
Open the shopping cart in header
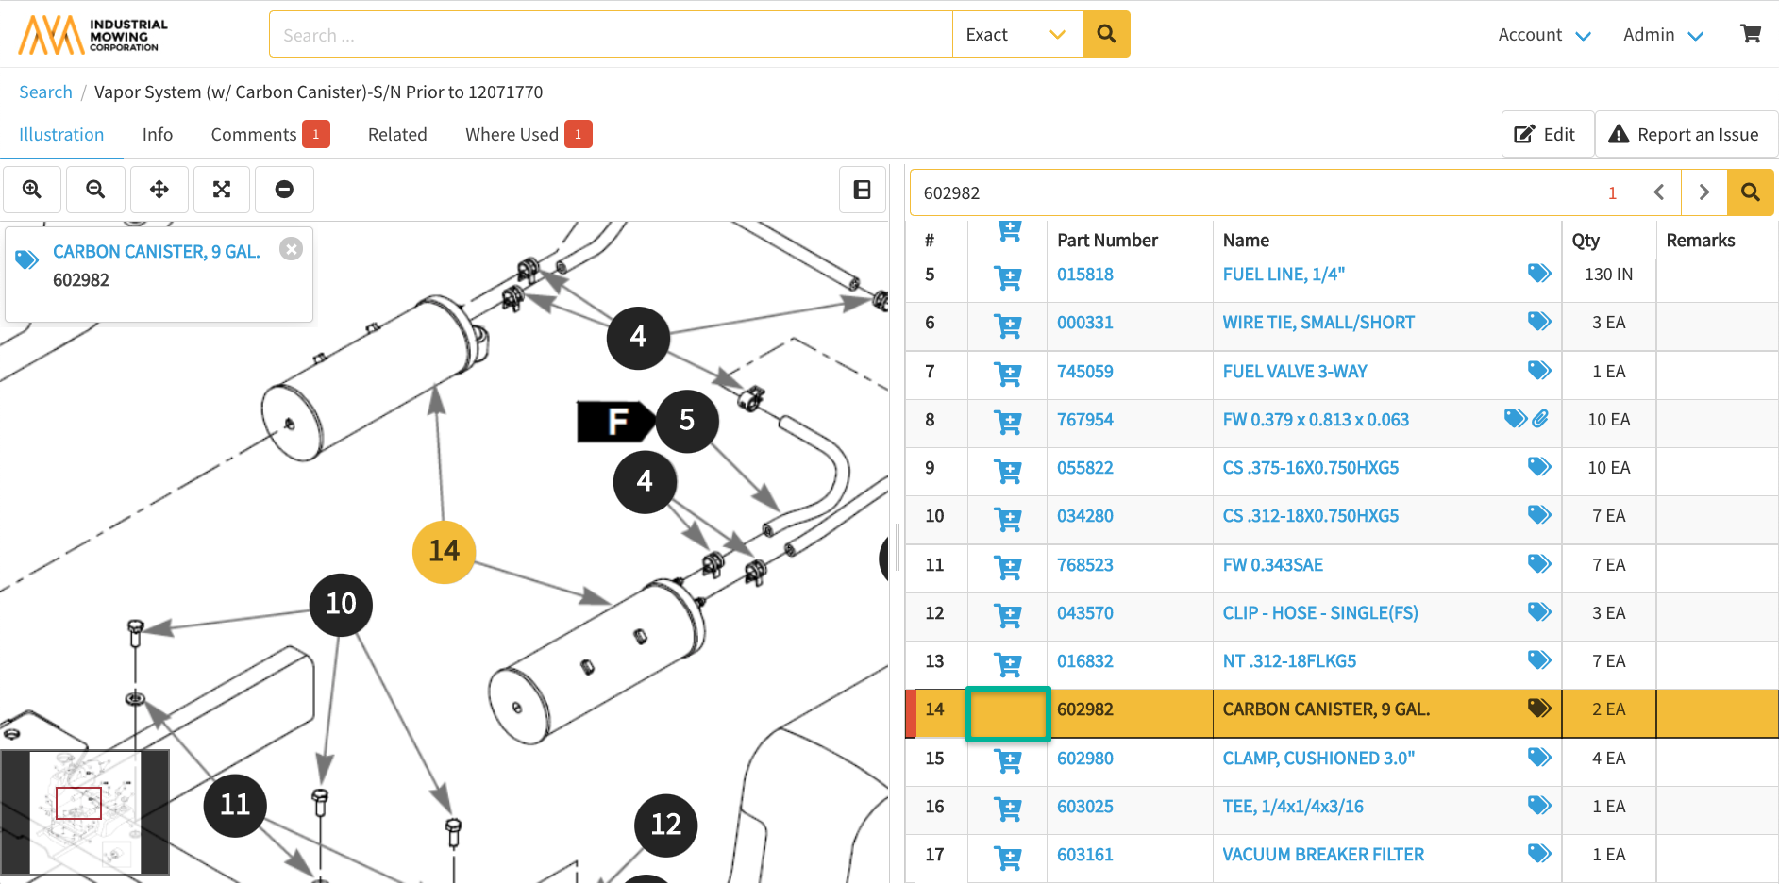point(1750,34)
